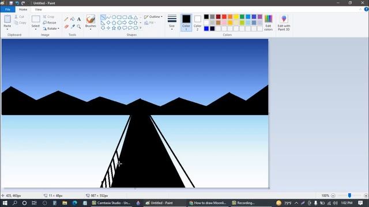Click the rectangular Select tool button
This screenshot has height=207, width=369.
[36, 19]
